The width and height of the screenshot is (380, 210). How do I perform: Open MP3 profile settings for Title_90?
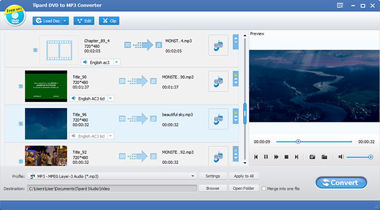219,81
